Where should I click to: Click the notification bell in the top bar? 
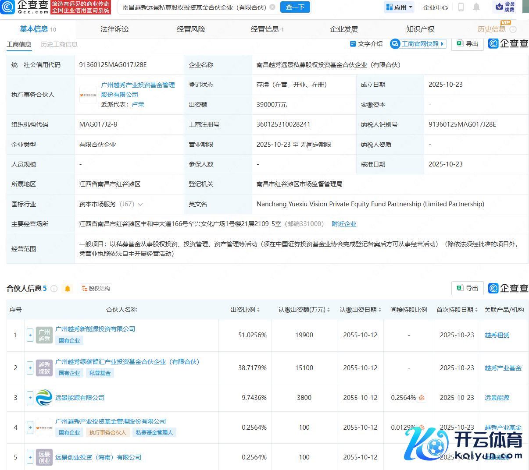(x=476, y=7)
